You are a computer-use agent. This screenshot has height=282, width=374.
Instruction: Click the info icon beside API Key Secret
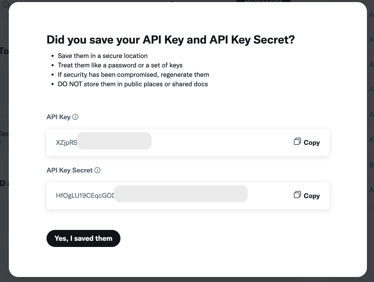97,170
